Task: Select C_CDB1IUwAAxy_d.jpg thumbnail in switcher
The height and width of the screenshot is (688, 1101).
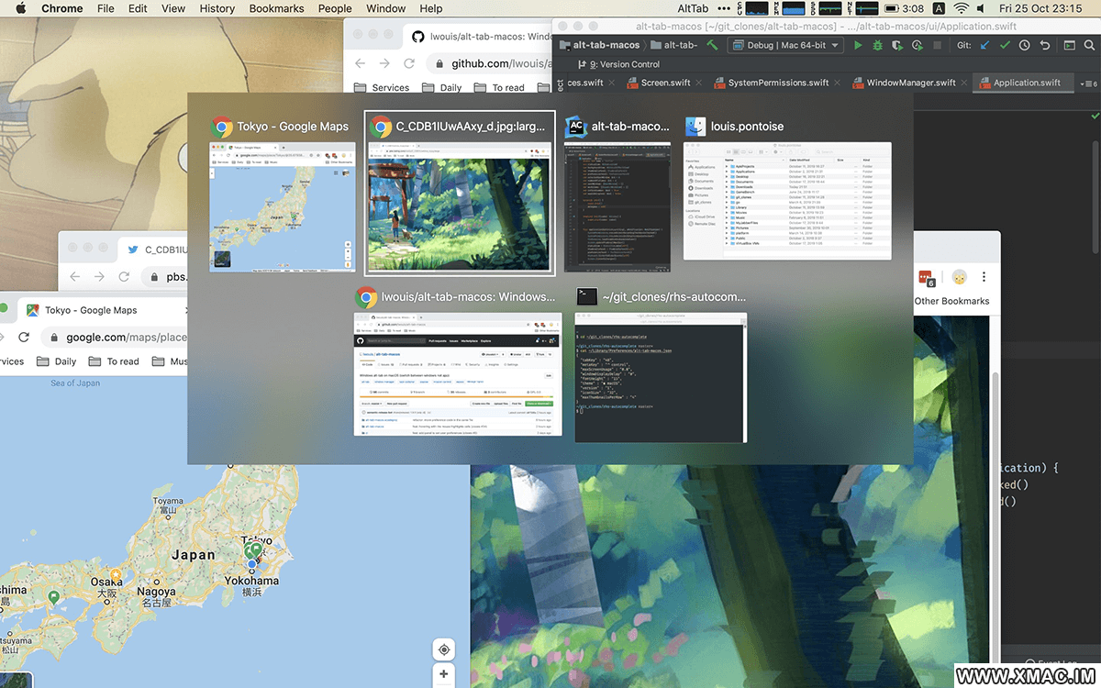Action: tap(460, 206)
